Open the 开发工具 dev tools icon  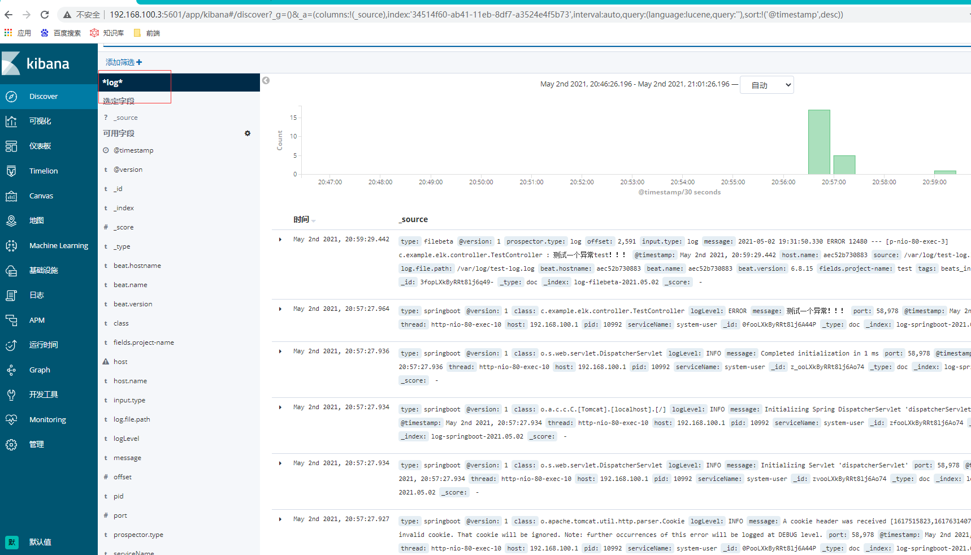coord(11,395)
